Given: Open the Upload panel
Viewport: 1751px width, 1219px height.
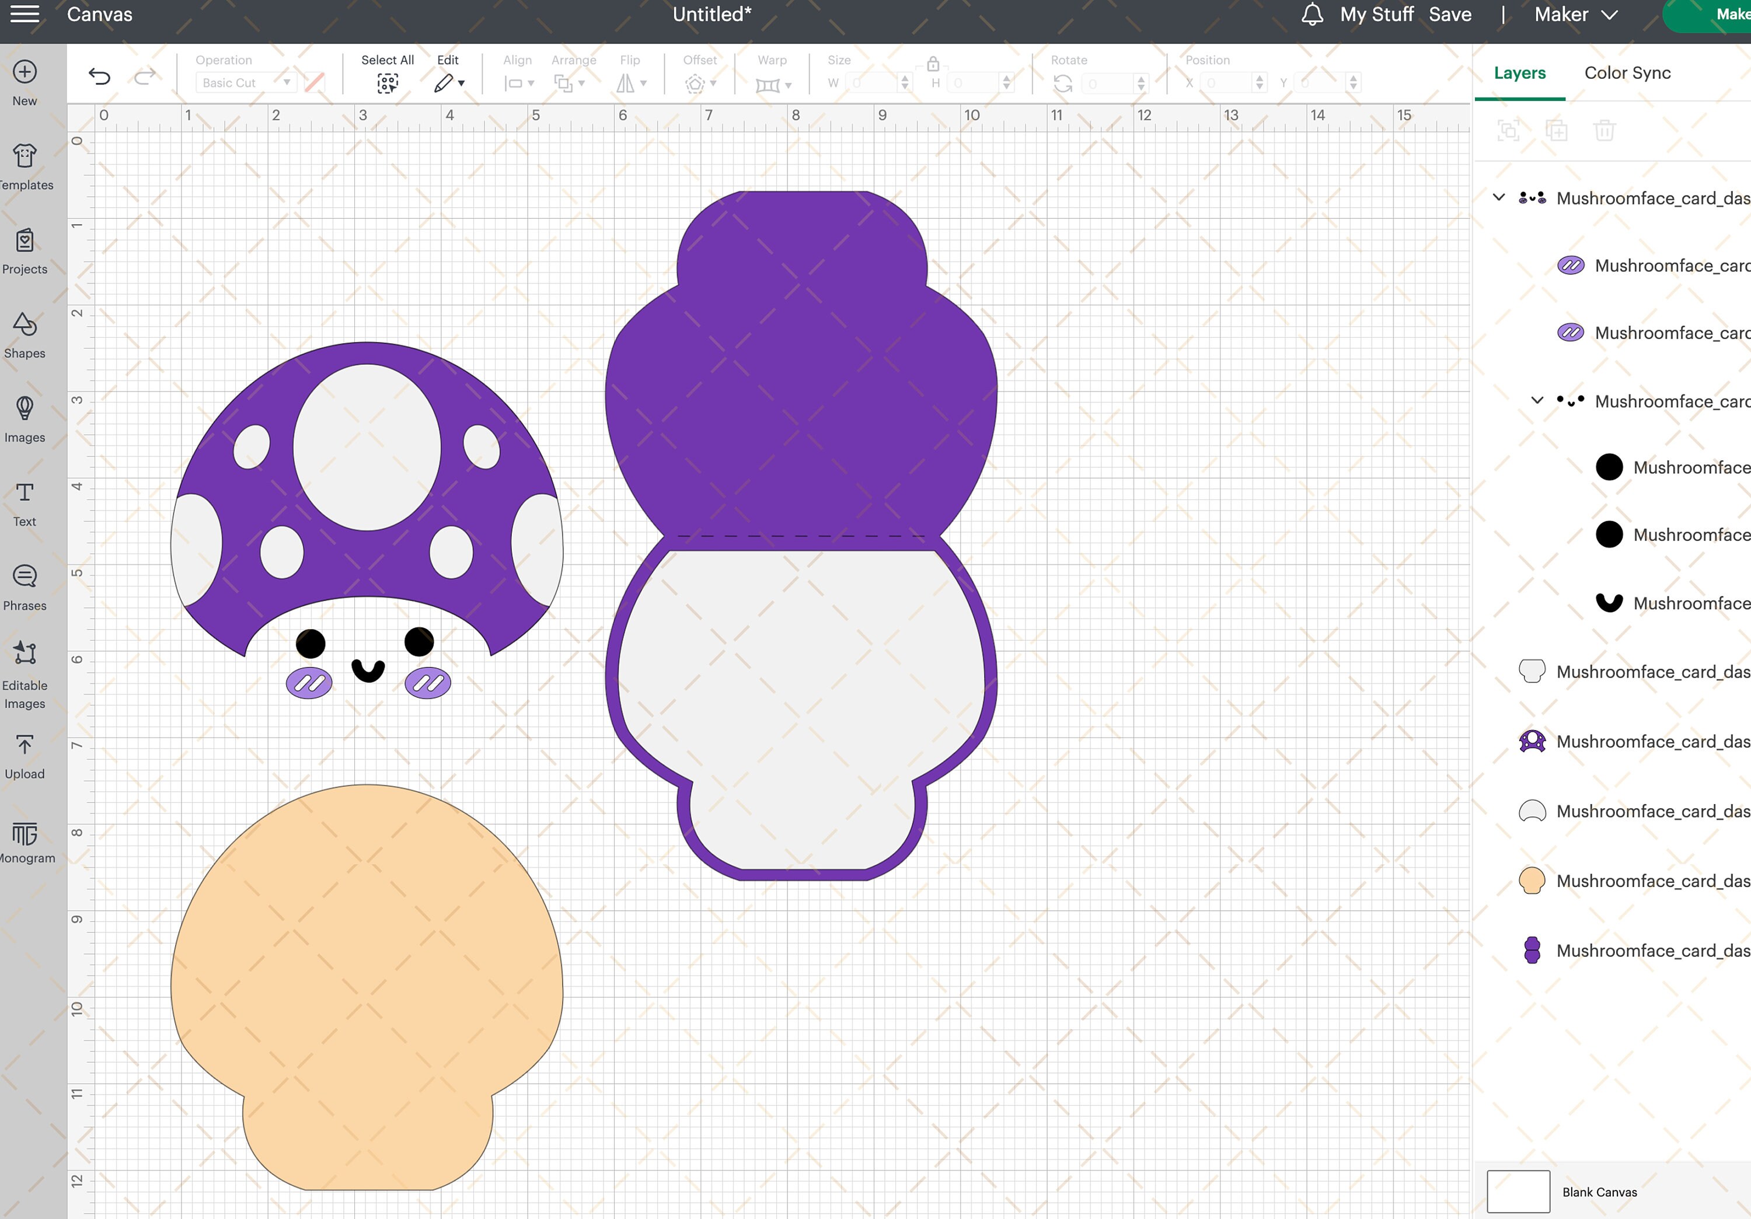Looking at the screenshot, I should [x=24, y=755].
